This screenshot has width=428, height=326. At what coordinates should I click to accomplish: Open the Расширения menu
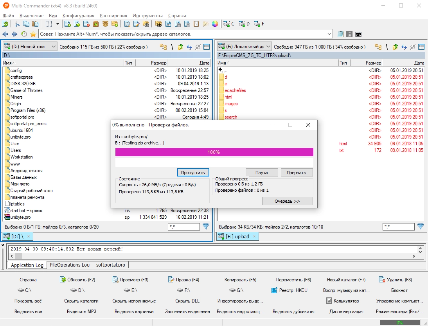point(113,16)
